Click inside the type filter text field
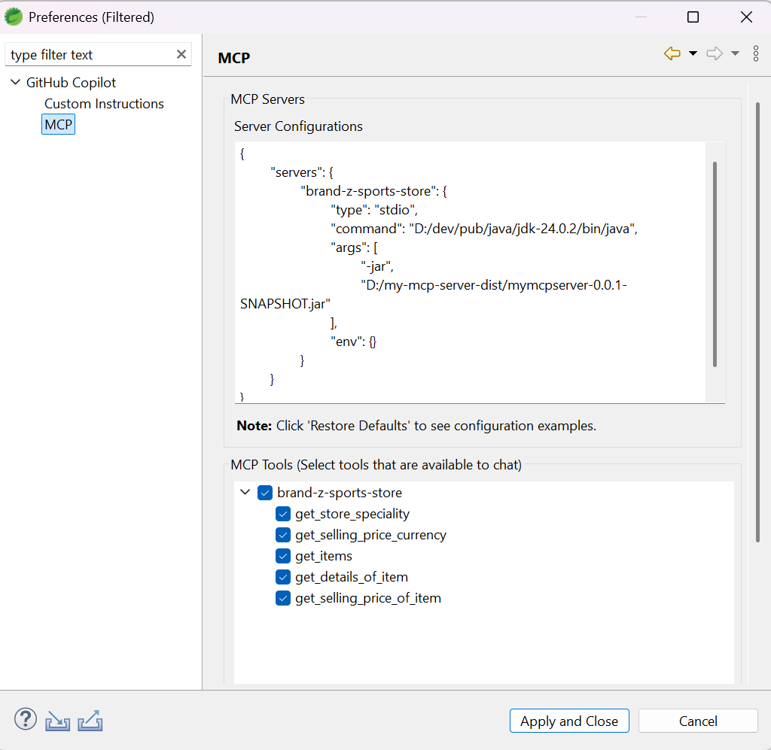Screen dimensions: 771x750 [x=90, y=54]
